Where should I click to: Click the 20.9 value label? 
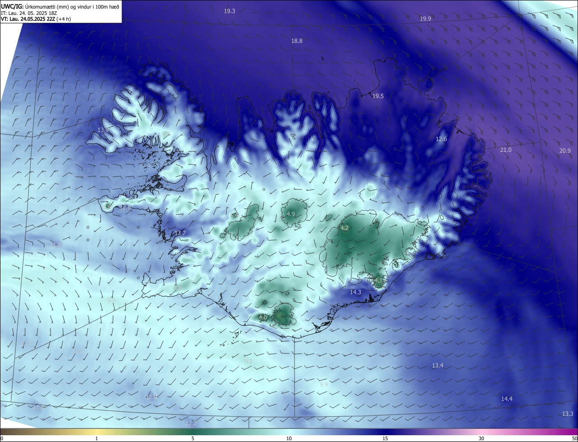click(x=565, y=150)
